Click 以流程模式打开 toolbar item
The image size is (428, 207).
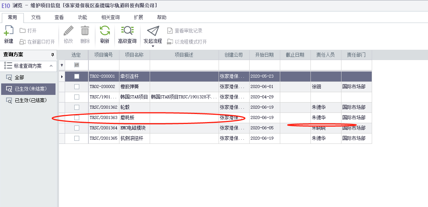pos(187,42)
